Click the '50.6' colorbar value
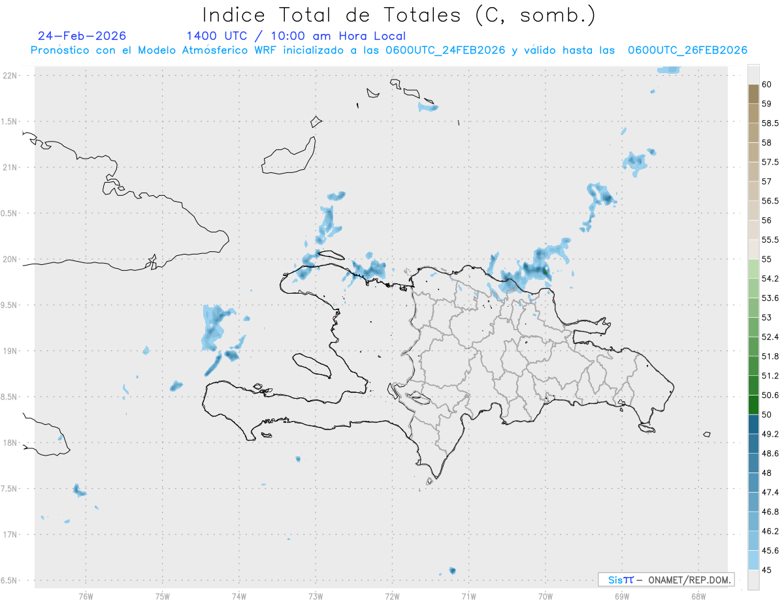 pos(770,396)
